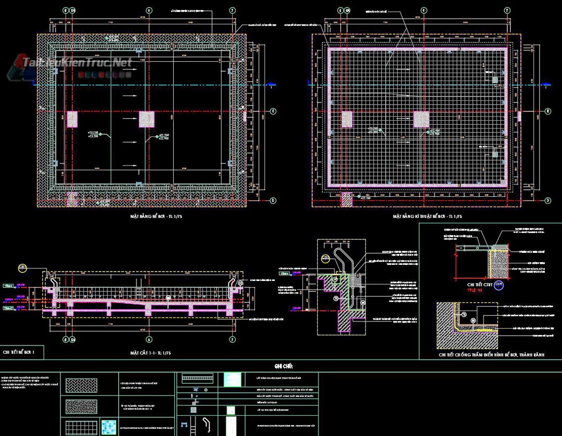Click the underwater light symbol in legend
Image resolution: width=562 pixels, height=436 pixels.
pos(195,389)
